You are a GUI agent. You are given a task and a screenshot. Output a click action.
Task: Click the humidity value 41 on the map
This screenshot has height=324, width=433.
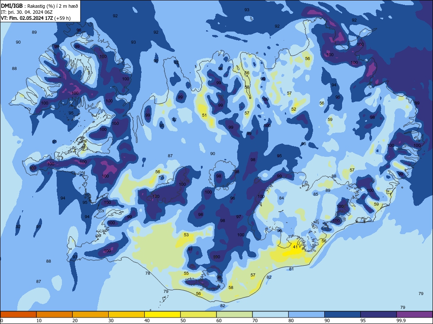tap(295, 247)
